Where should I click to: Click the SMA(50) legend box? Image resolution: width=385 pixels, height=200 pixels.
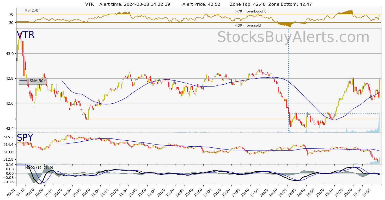tap(33, 81)
